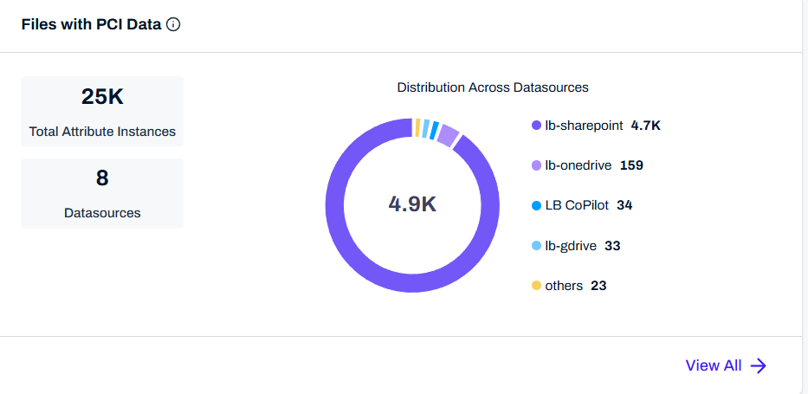Click the light purple lb-onedrive donut segment
This screenshot has width=808, height=394.
[x=448, y=134]
